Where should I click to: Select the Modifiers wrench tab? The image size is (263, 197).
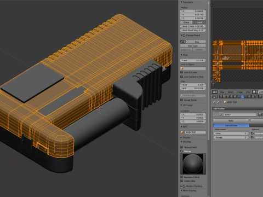pos(242,96)
